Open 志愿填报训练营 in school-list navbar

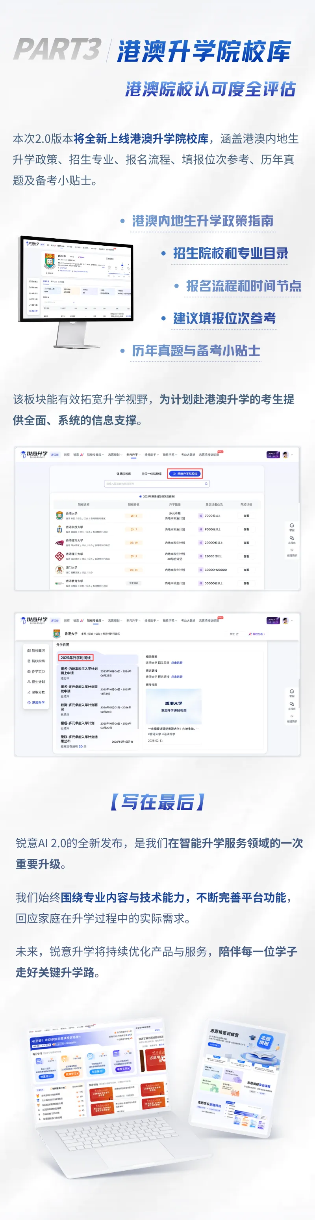pos(209,455)
